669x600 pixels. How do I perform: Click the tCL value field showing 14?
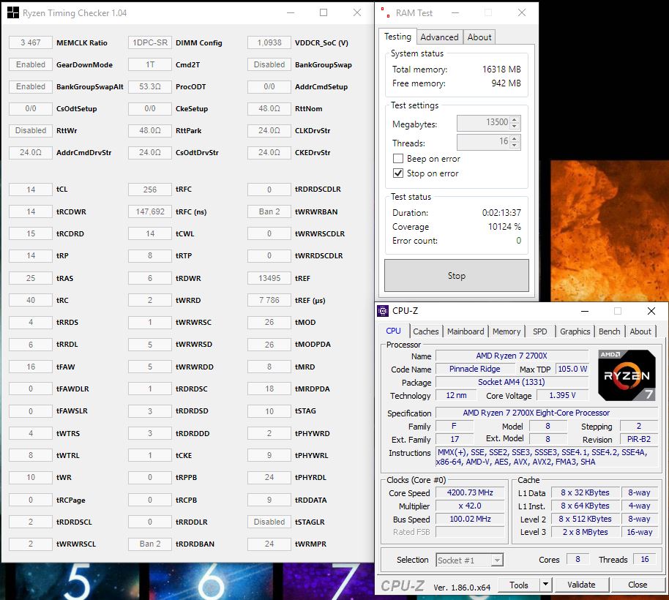pos(31,190)
